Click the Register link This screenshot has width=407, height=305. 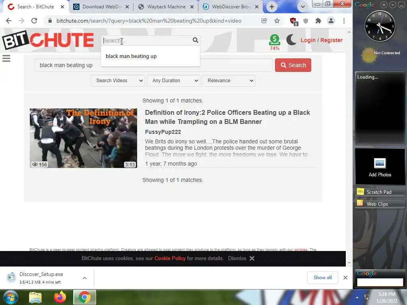click(x=331, y=40)
